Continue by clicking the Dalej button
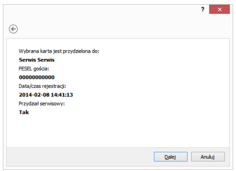Screen dimensions: 236x171 (x=170, y=157)
